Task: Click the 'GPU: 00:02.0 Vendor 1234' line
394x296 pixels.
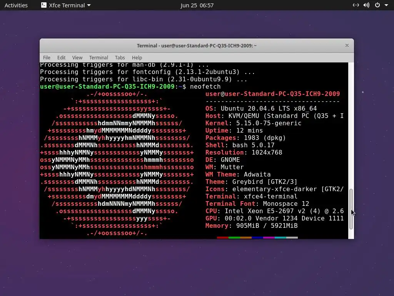Action: pyautogui.click(x=274, y=218)
